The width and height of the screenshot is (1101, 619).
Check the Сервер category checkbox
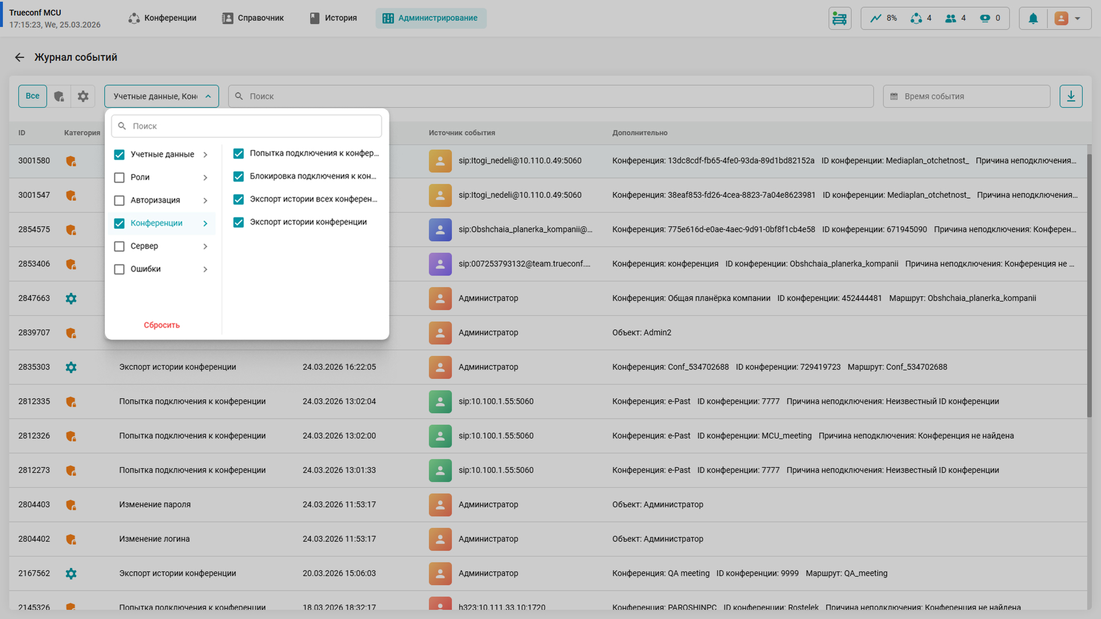119,246
